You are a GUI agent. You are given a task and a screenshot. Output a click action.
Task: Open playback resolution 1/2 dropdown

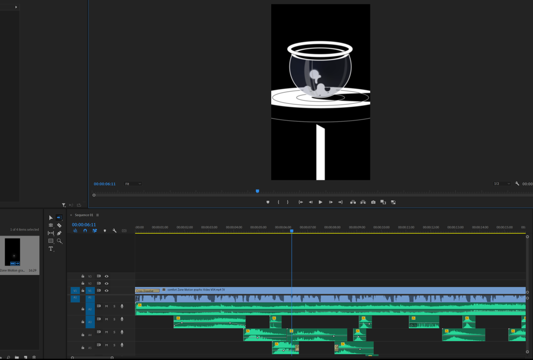pos(502,184)
